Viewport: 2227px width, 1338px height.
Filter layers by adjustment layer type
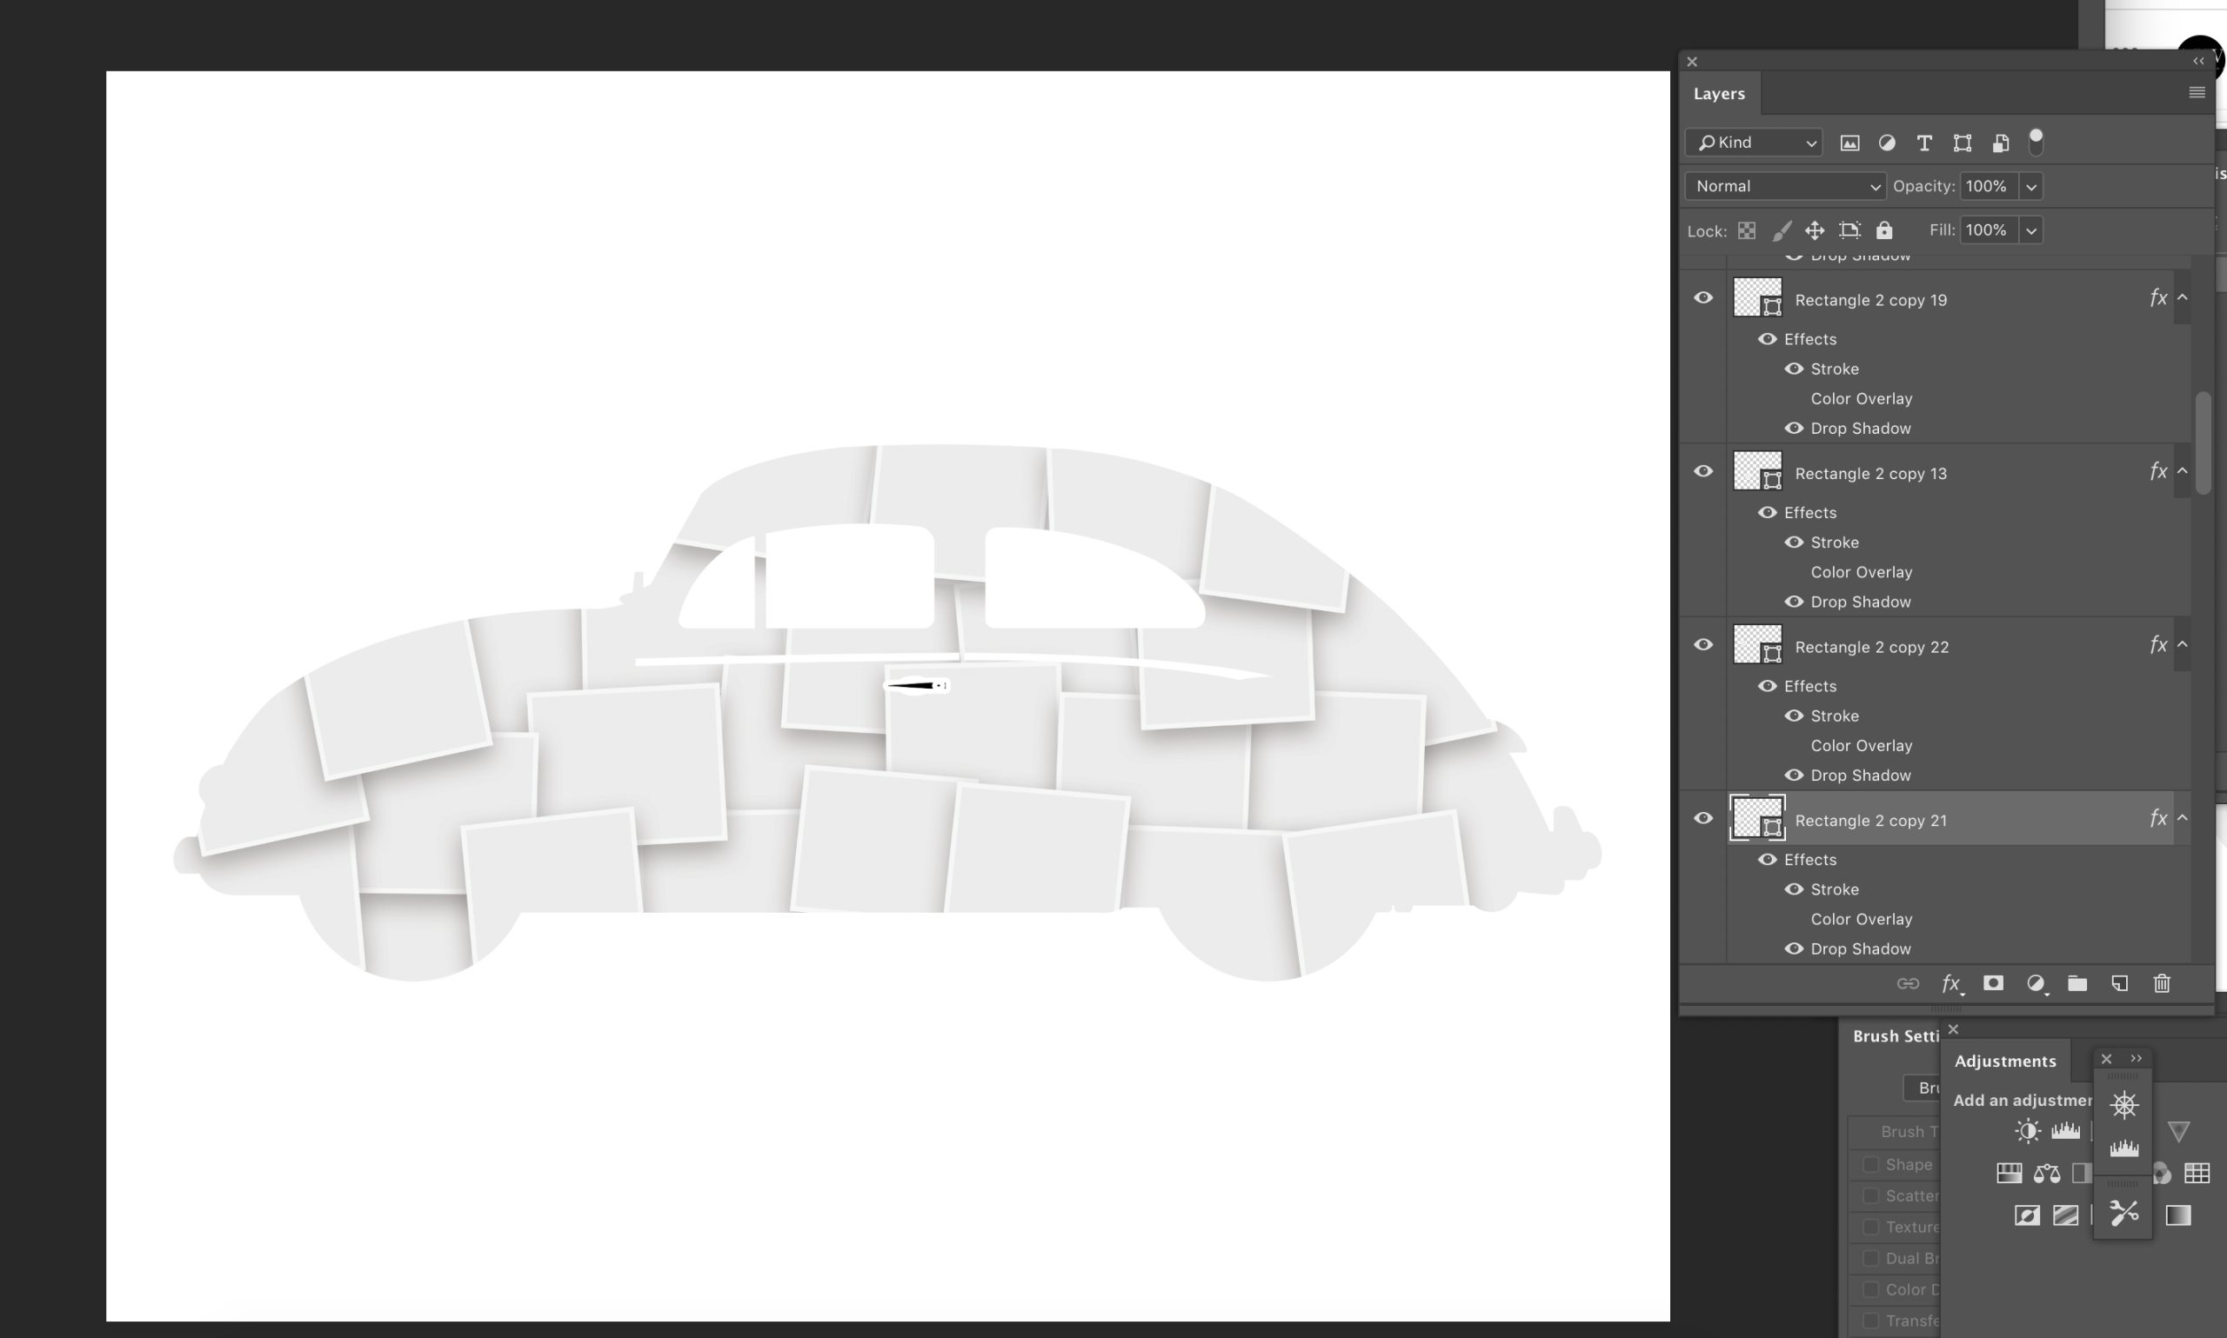[1886, 143]
